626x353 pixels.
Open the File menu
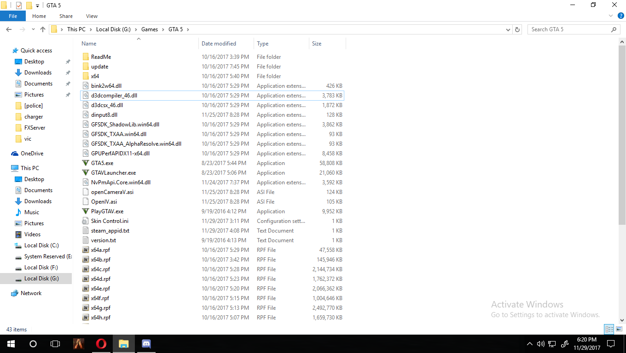tap(13, 16)
